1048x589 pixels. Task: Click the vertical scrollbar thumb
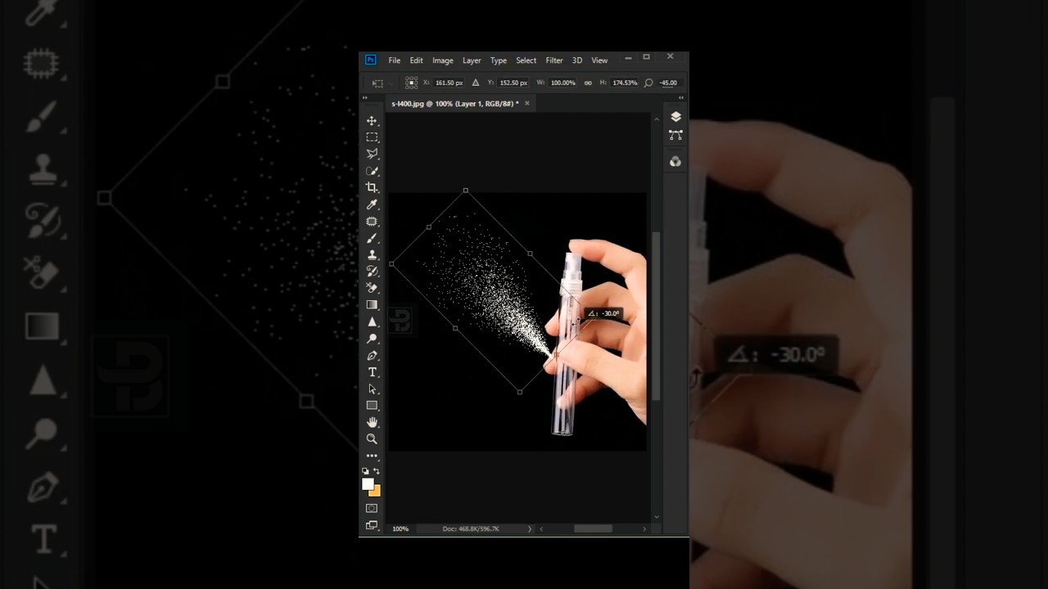coord(656,316)
